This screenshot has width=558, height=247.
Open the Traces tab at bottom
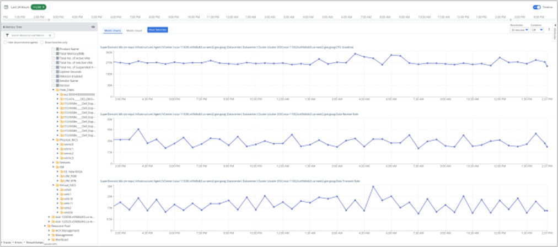pyautogui.click(x=7, y=242)
